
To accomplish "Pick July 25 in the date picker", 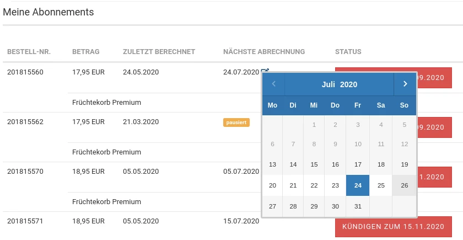I will [x=381, y=185].
